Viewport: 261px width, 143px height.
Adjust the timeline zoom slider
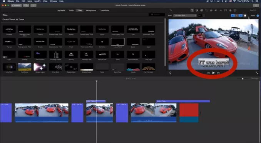point(243,78)
